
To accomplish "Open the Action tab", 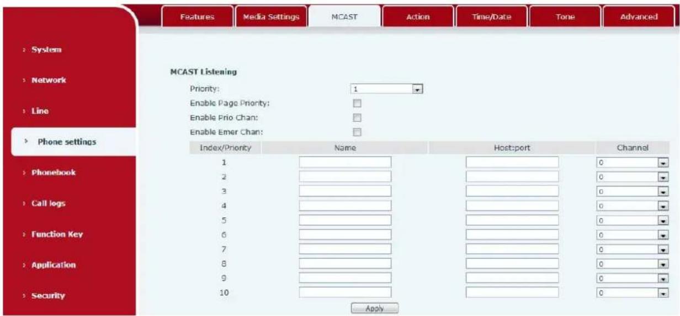I will [418, 17].
